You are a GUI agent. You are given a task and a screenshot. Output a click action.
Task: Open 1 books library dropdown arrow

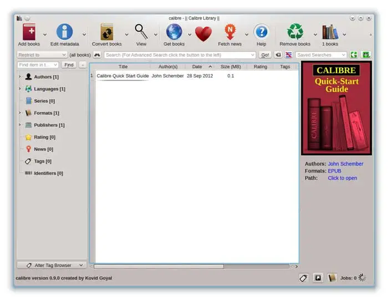point(344,34)
